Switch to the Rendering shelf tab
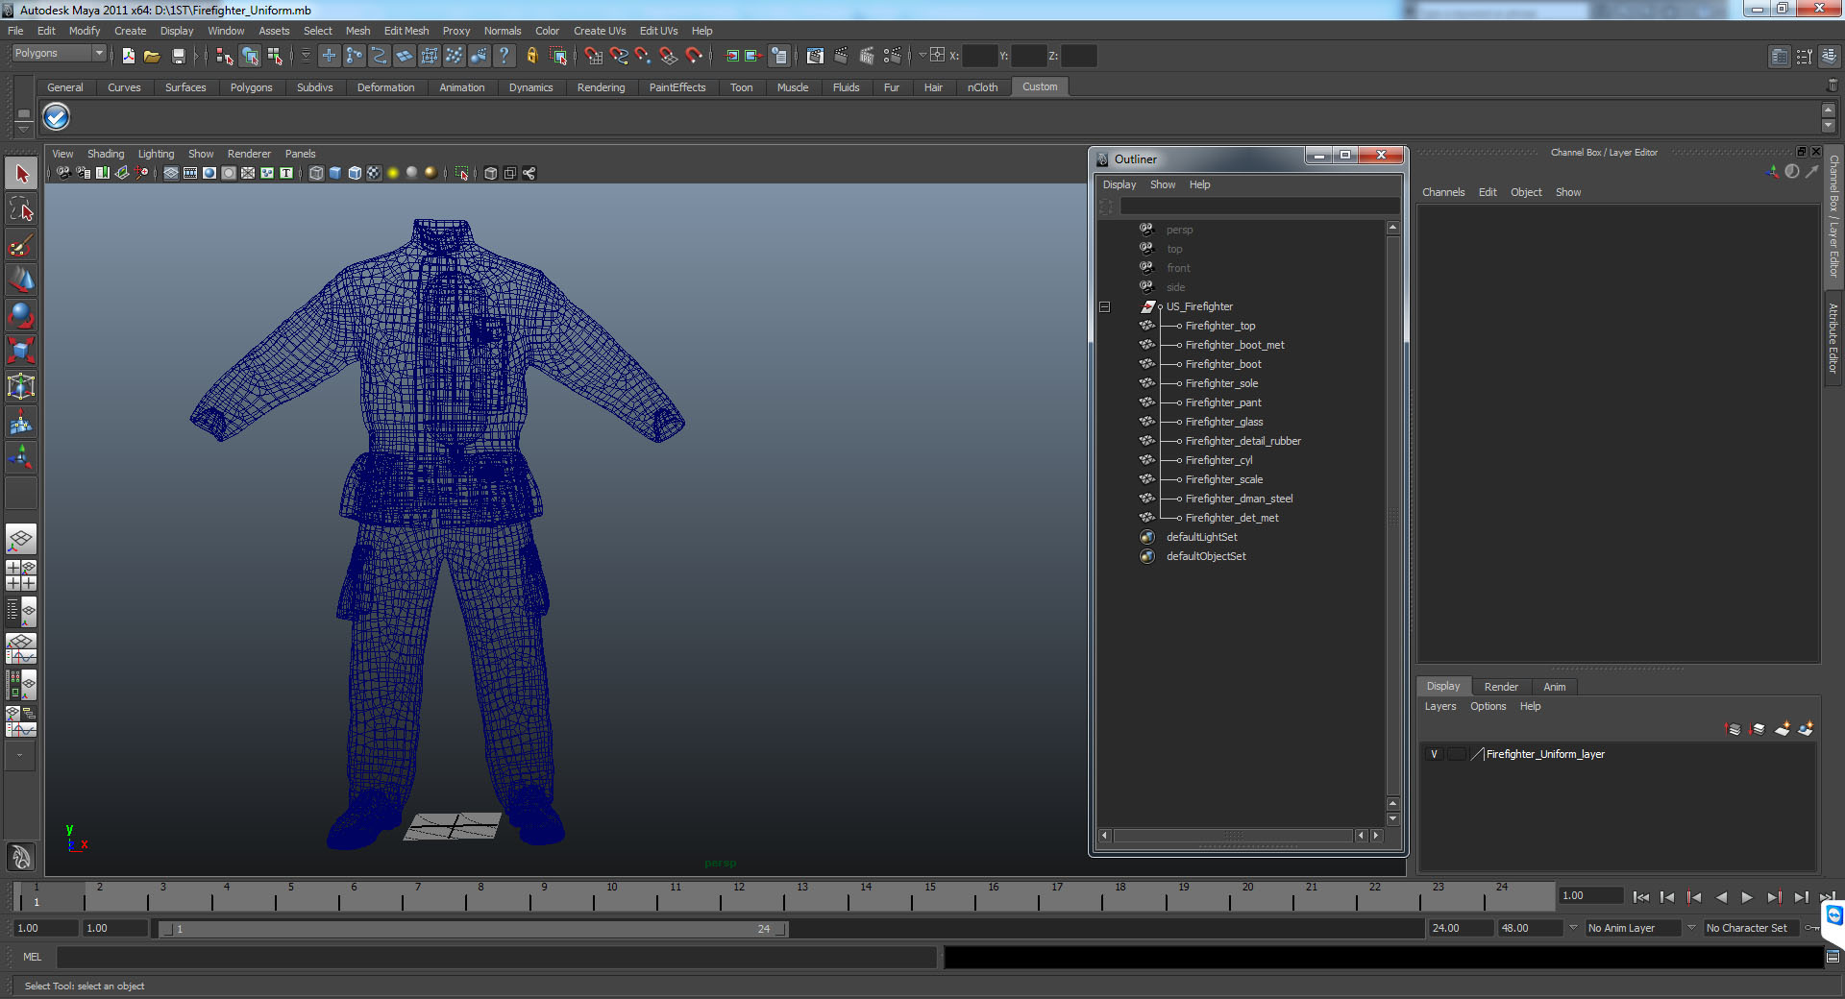This screenshot has width=1845, height=999. 601,87
